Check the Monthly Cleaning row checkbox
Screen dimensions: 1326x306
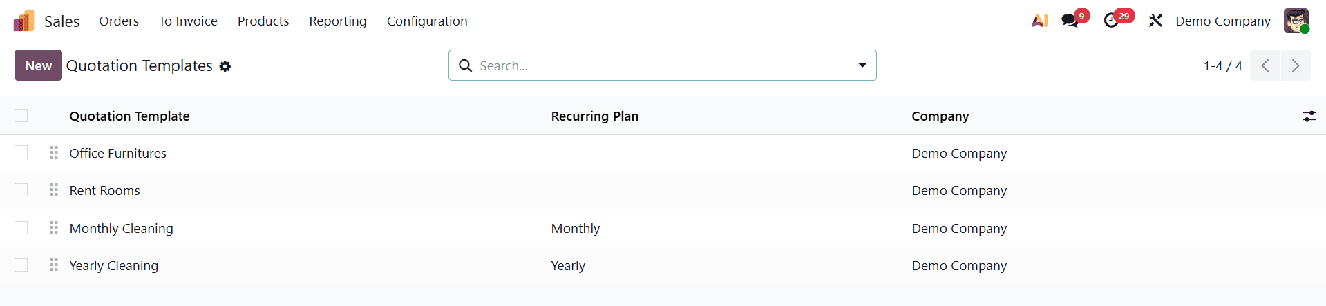coord(21,228)
